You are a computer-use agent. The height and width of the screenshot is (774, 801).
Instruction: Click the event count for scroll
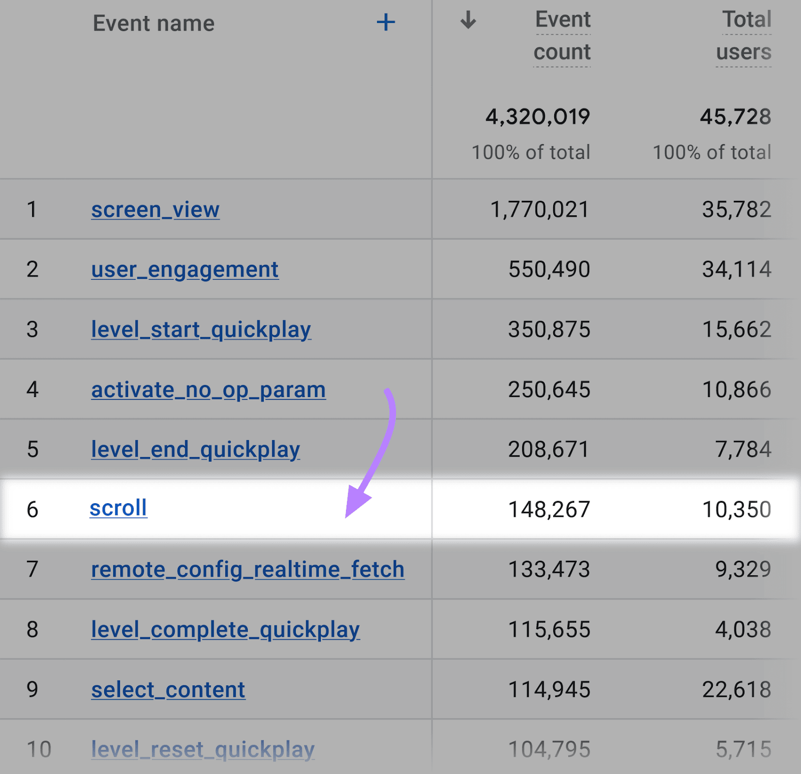coord(549,509)
